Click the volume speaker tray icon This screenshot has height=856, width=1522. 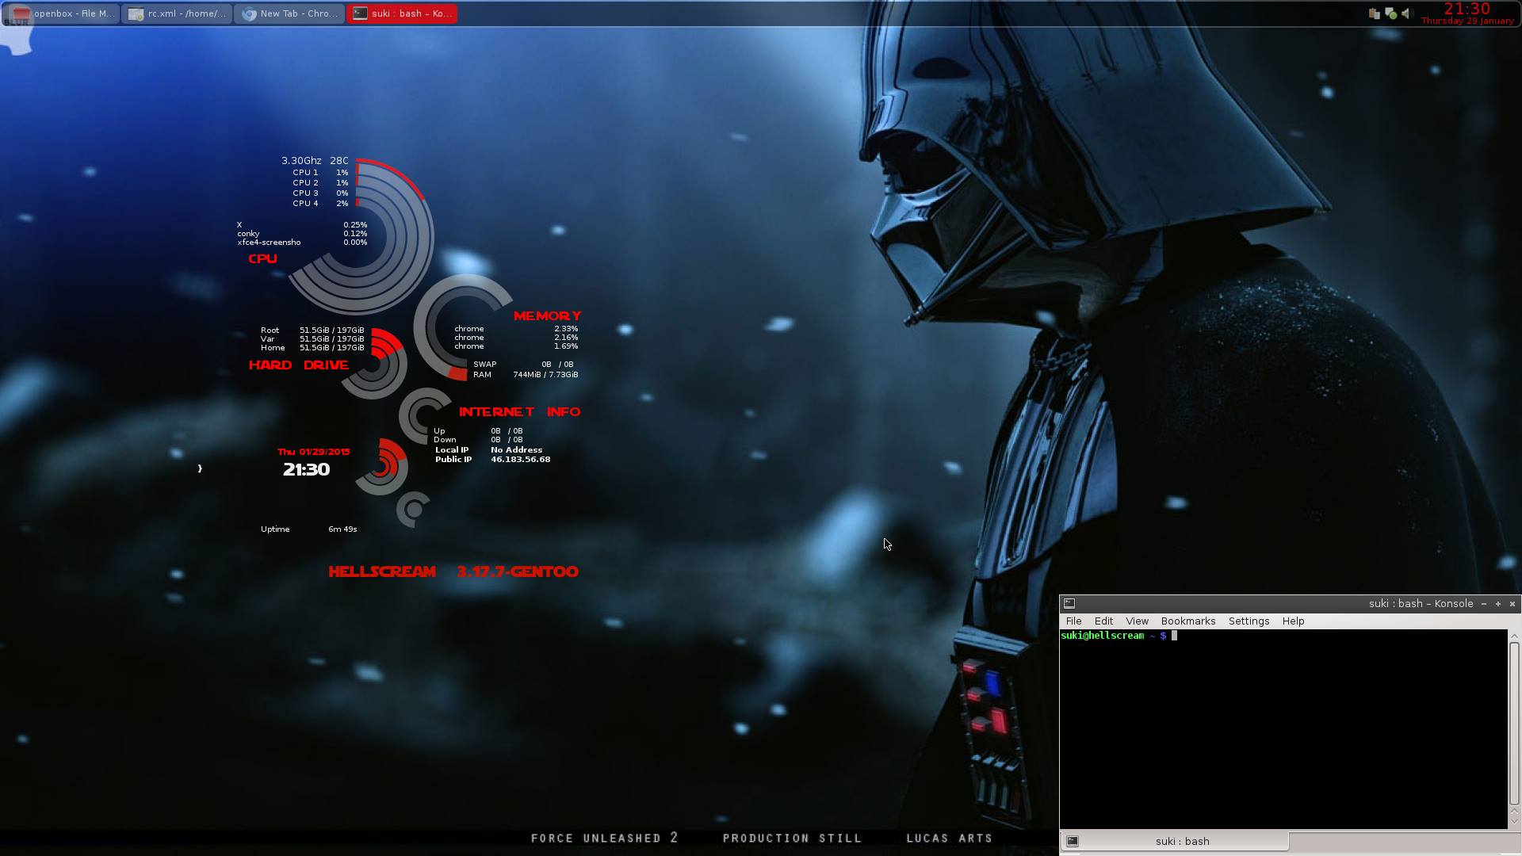[1407, 13]
